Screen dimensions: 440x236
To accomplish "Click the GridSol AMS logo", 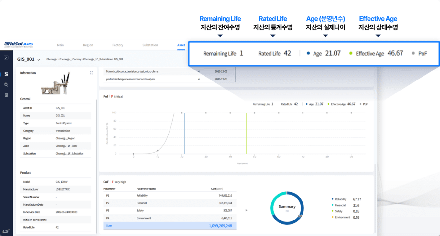I will pos(18,45).
